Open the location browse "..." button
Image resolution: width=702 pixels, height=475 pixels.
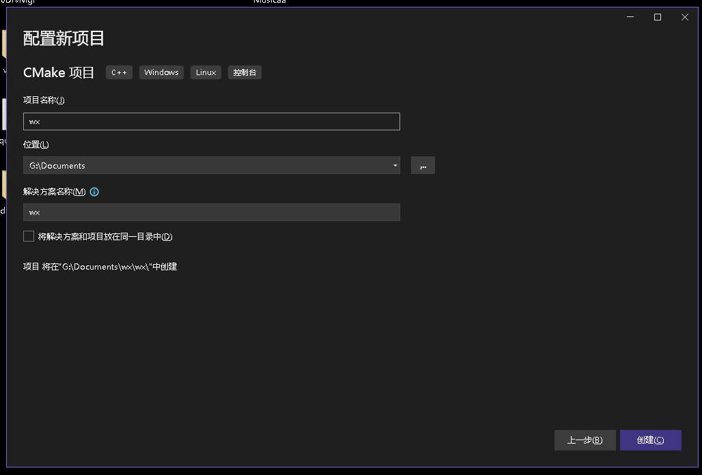(x=423, y=166)
